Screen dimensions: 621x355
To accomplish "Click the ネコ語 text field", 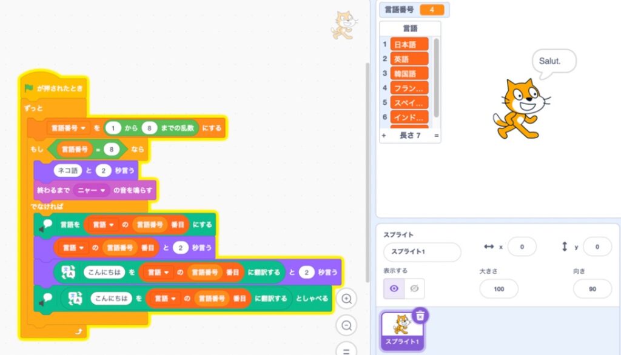I will [x=68, y=171].
